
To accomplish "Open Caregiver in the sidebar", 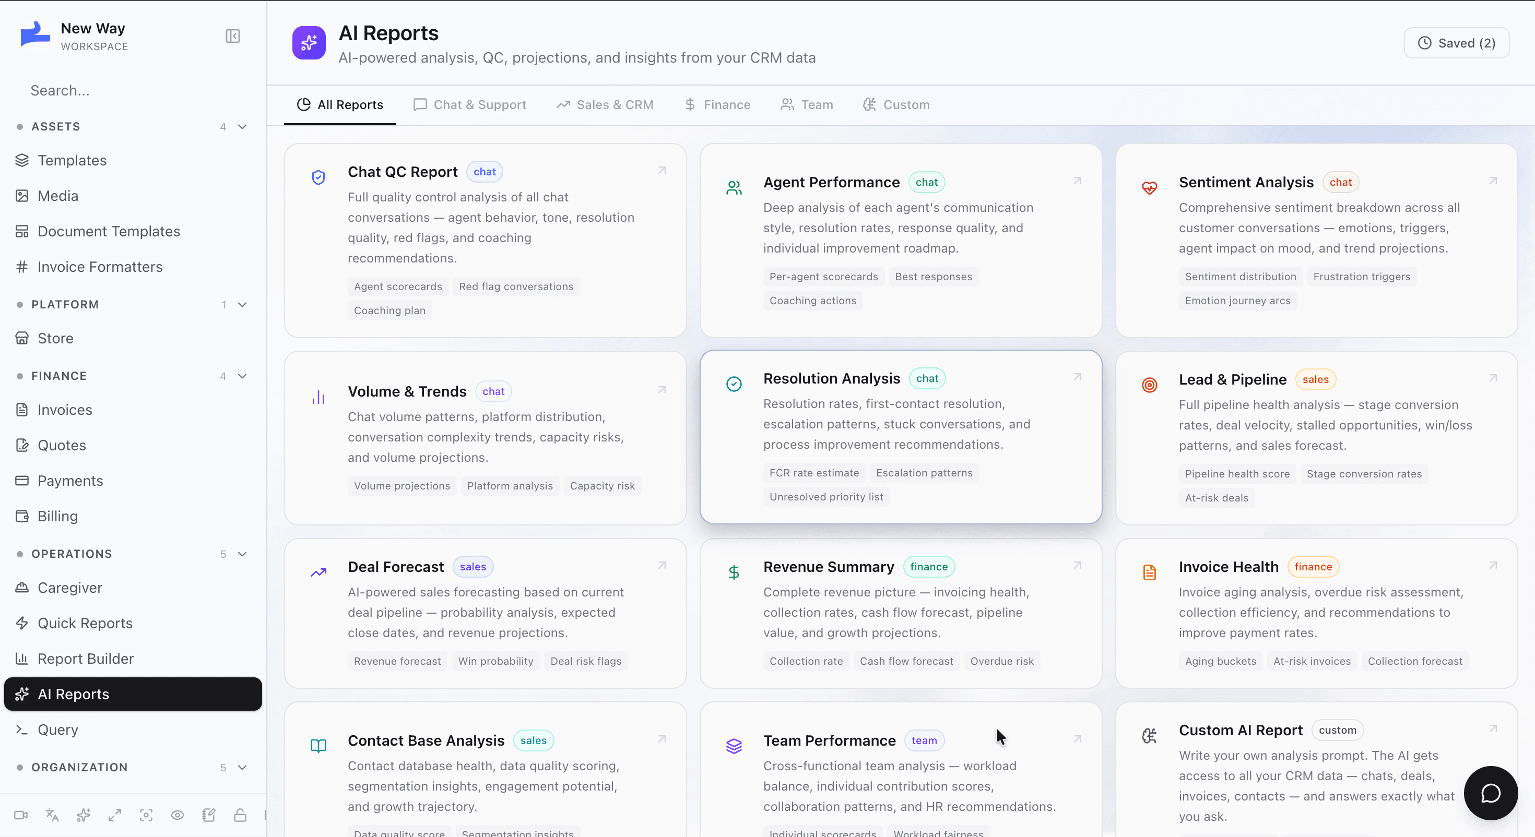I will pos(133,588).
